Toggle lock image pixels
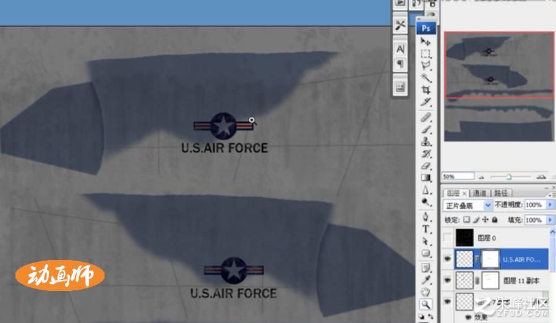The width and height of the screenshot is (556, 323). coord(476,220)
